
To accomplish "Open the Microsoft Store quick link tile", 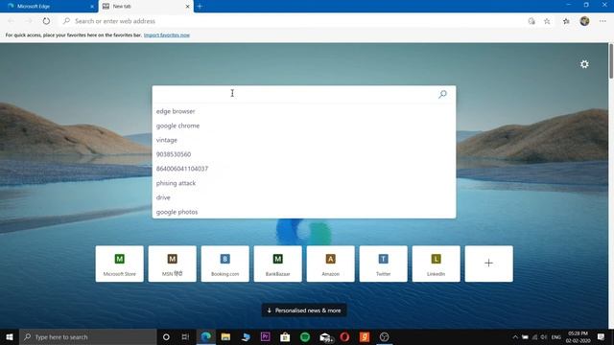I will (x=119, y=264).
